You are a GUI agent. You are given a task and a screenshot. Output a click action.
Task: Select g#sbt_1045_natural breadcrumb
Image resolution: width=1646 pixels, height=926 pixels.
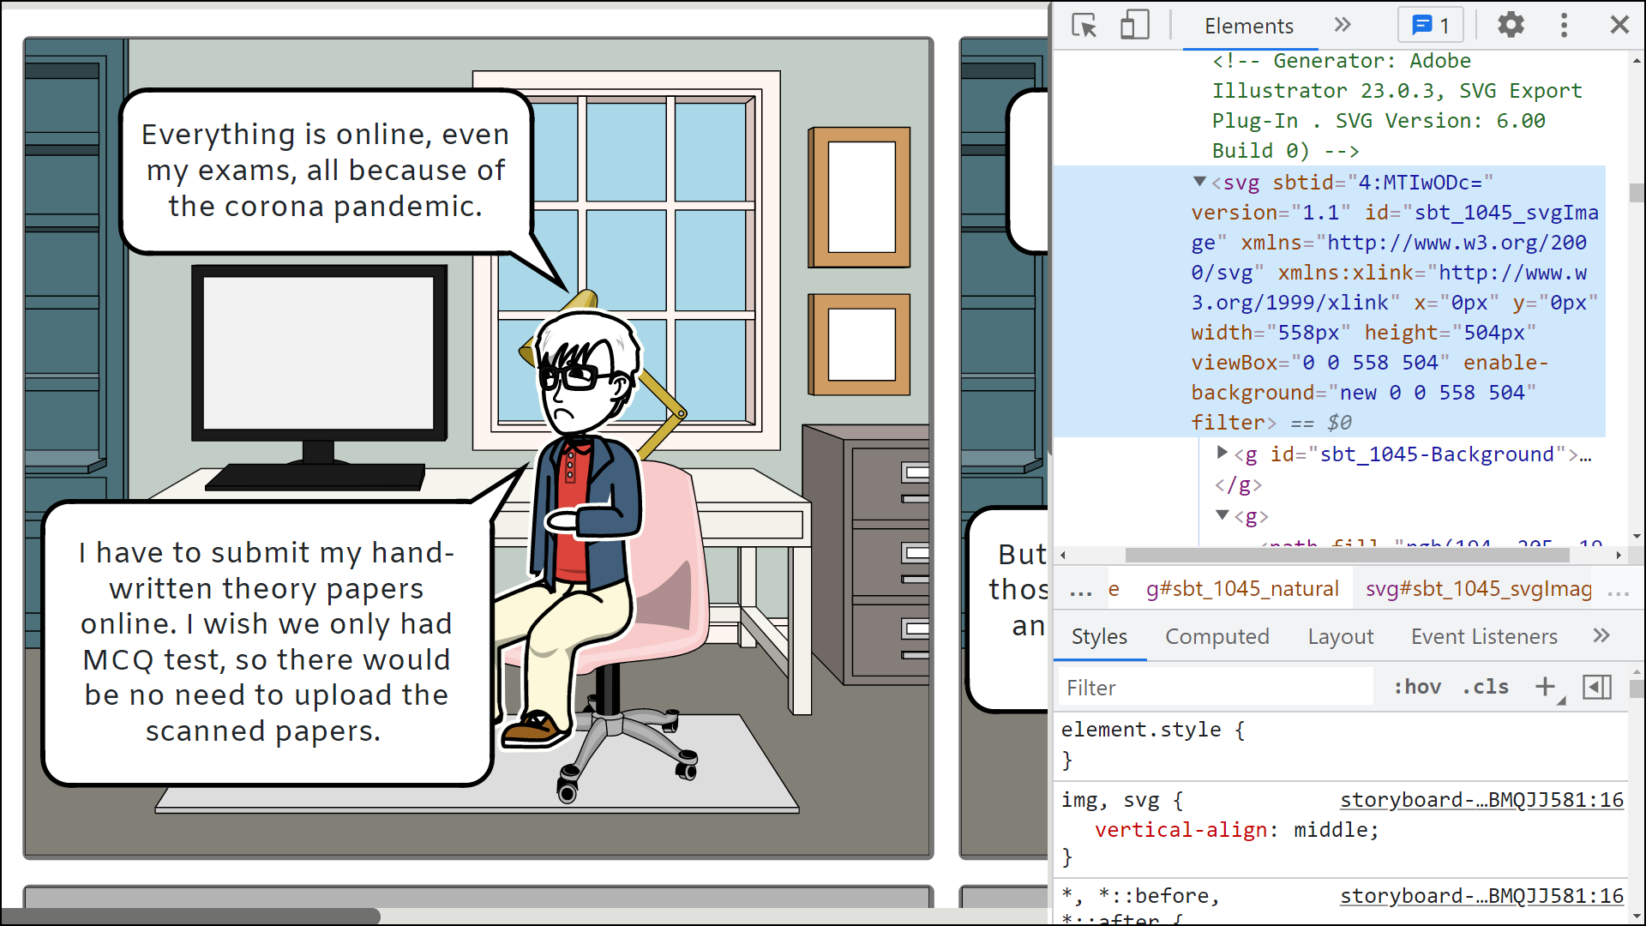1241,589
